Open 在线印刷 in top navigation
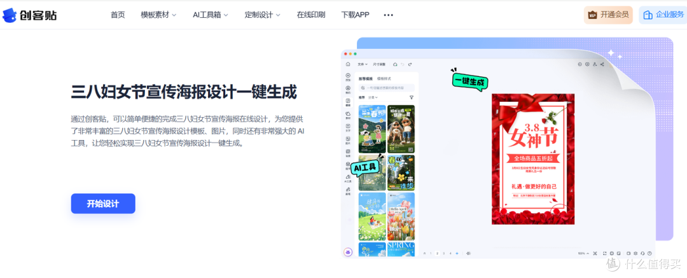 [x=311, y=15]
